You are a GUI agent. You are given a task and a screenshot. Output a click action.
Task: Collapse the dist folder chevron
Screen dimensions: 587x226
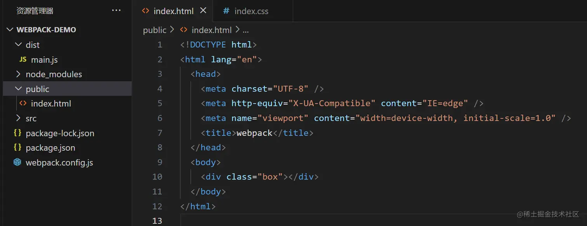18,45
